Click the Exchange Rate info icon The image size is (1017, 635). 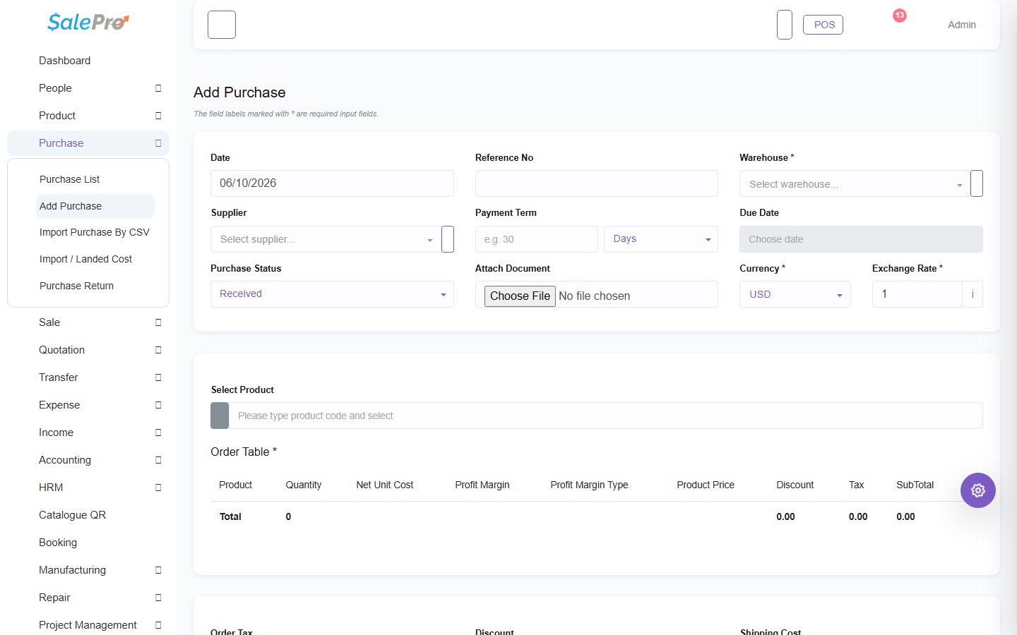point(973,294)
